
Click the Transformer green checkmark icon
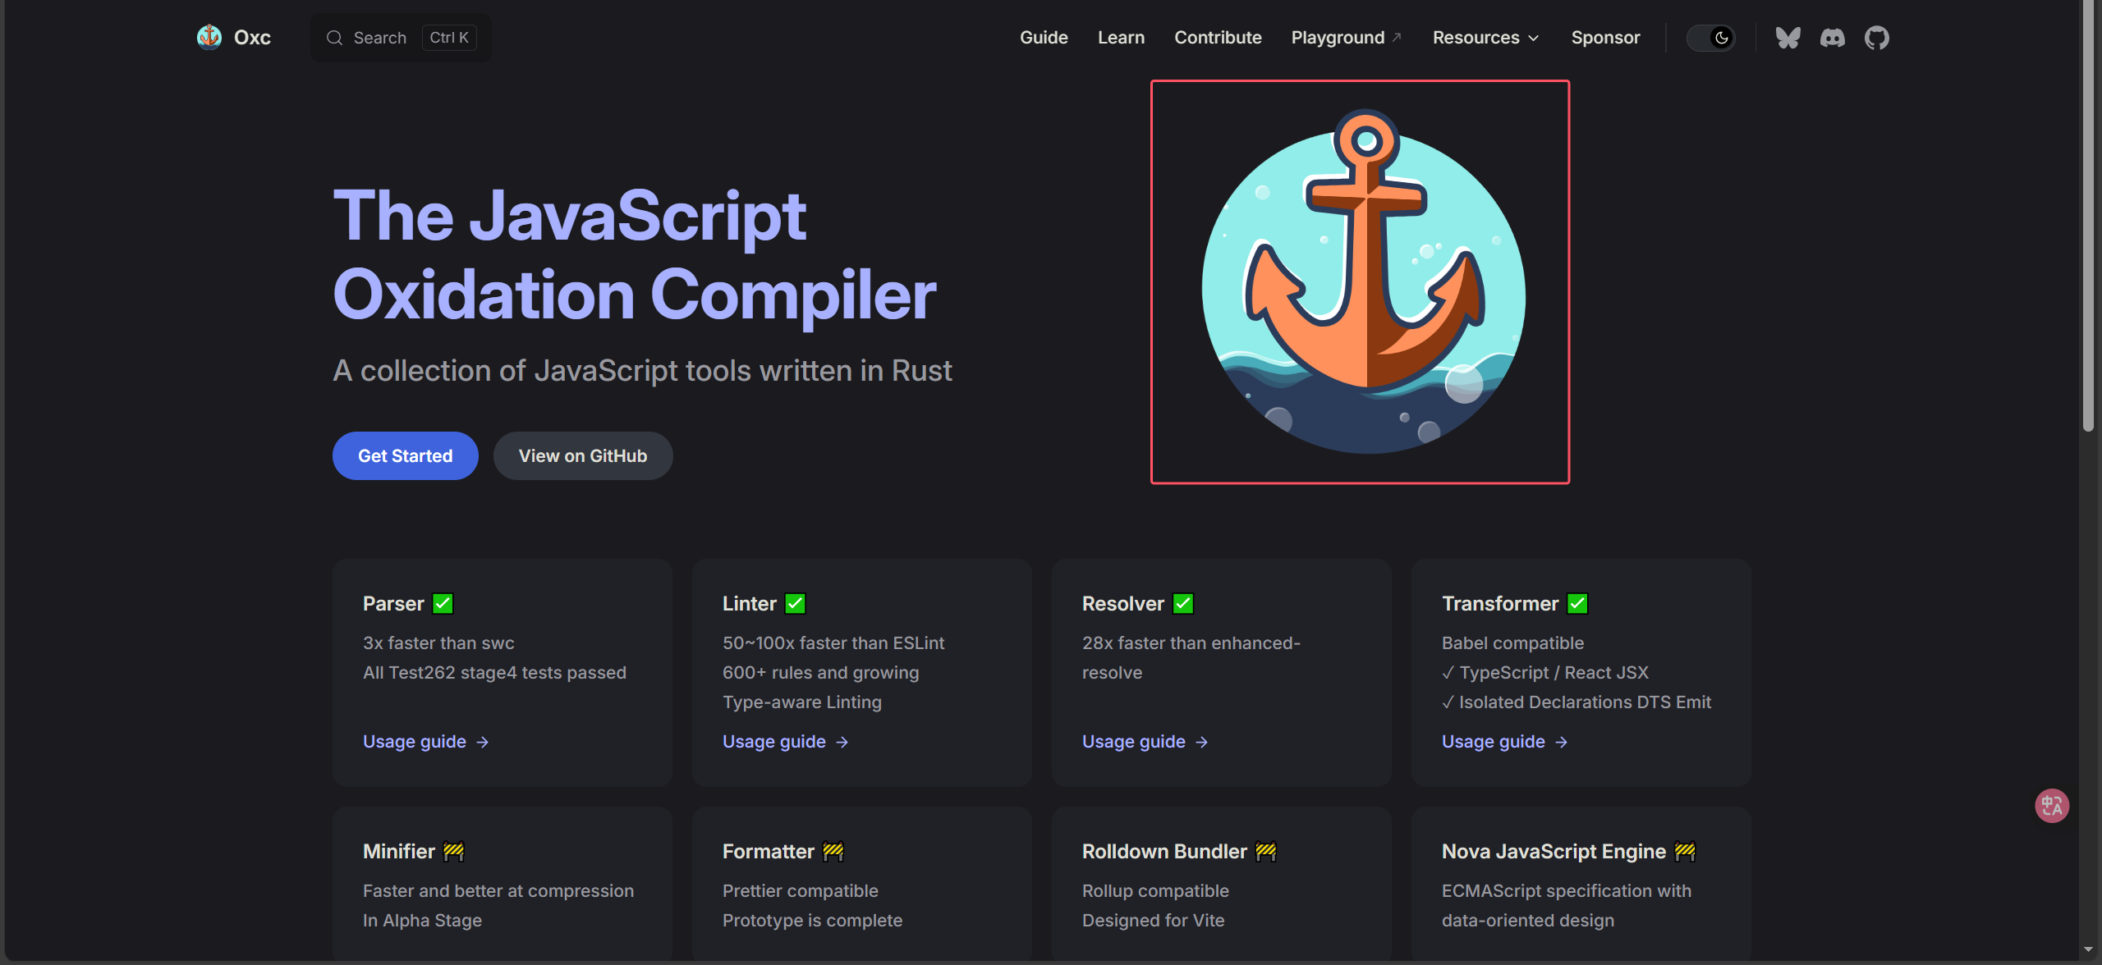(x=1576, y=603)
